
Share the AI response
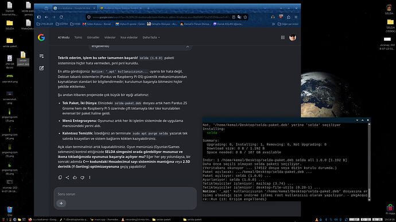(x=67, y=177)
